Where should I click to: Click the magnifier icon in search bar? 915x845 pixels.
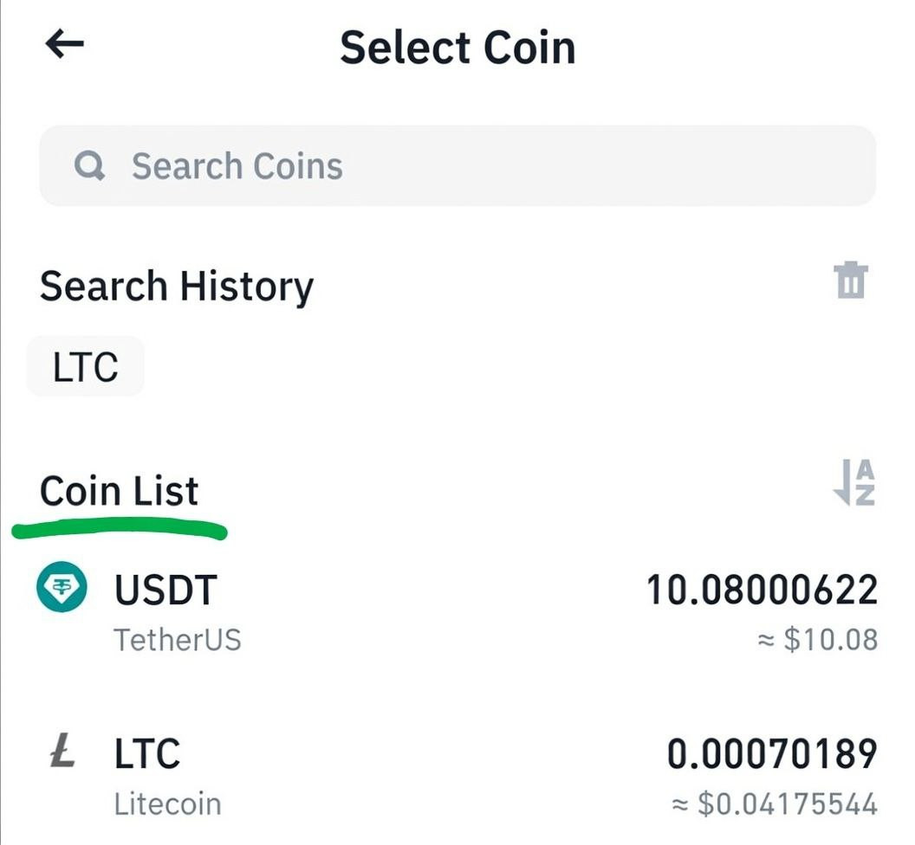coord(89,165)
